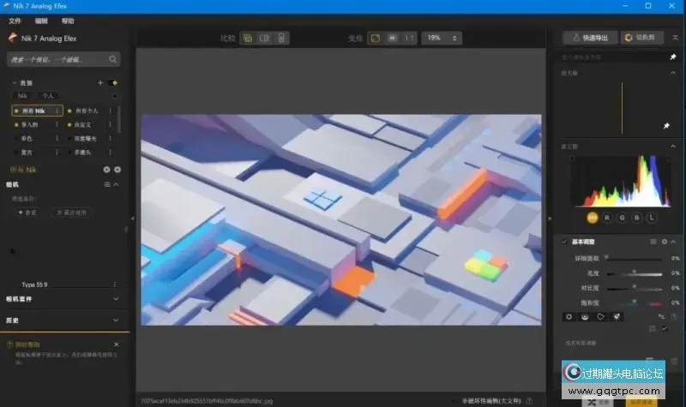Select fill view zoom icon
686x407 pixels.
(393, 38)
